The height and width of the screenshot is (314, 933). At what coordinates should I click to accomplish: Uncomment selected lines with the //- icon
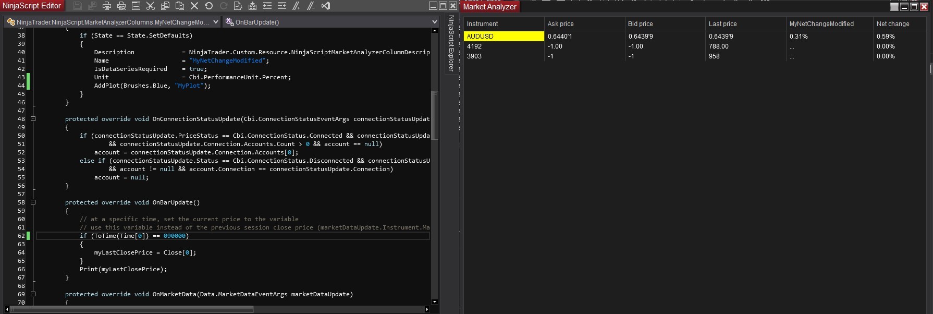[311, 6]
